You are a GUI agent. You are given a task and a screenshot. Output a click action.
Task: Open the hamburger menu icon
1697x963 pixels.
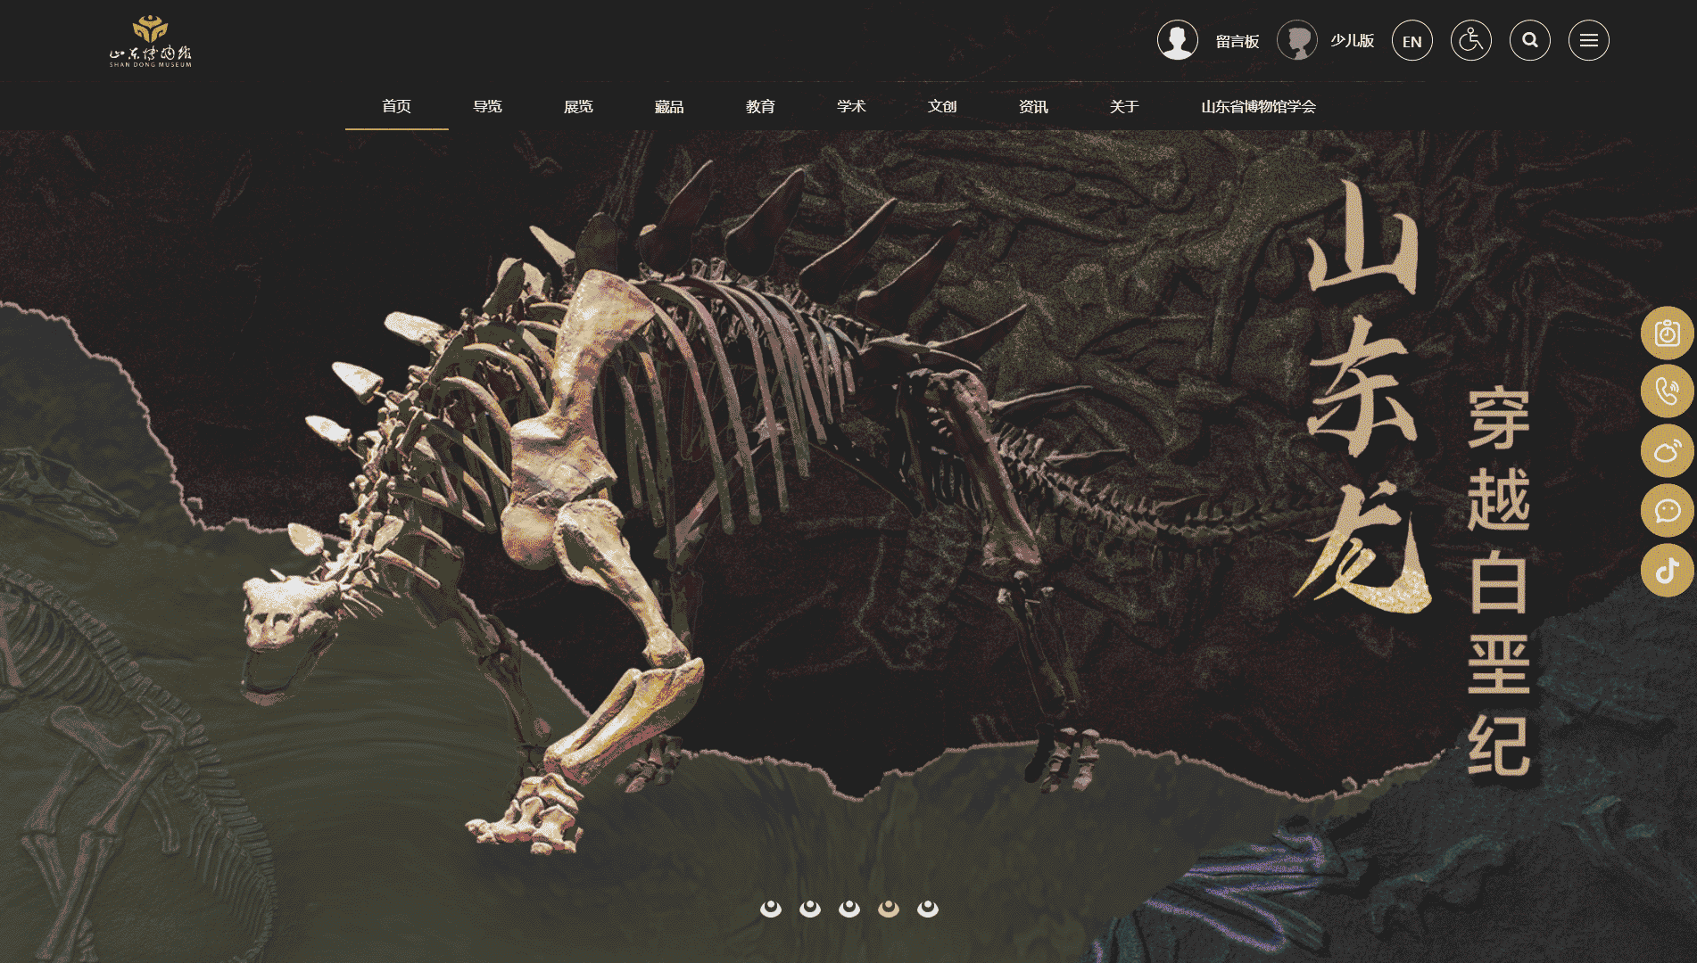[1589, 40]
